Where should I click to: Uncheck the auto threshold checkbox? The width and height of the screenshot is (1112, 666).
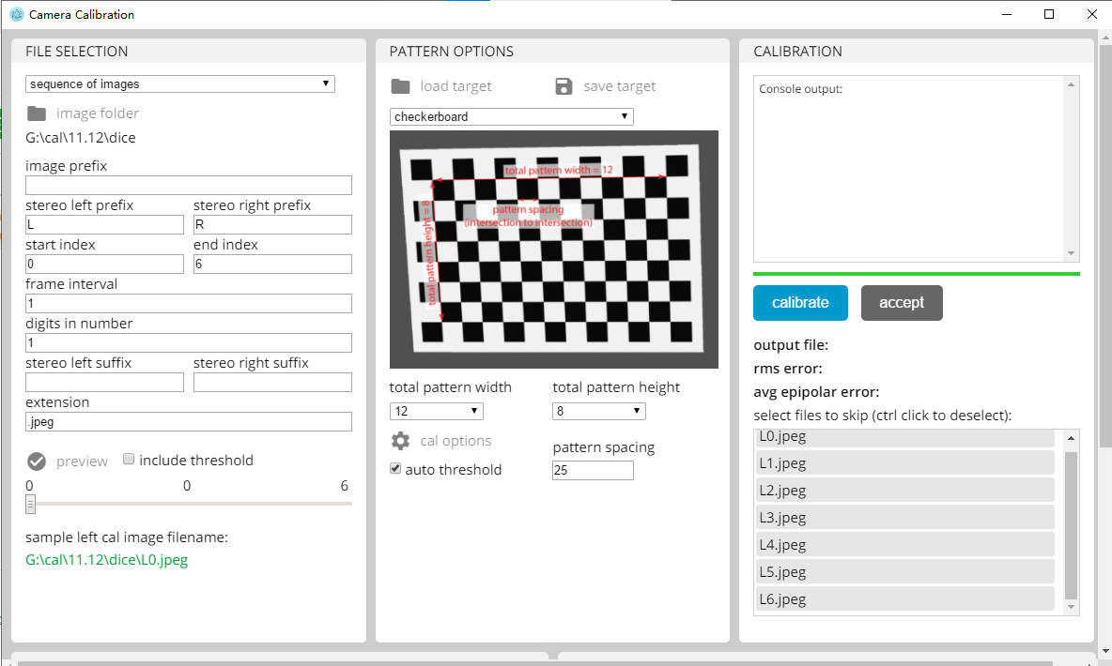(395, 468)
